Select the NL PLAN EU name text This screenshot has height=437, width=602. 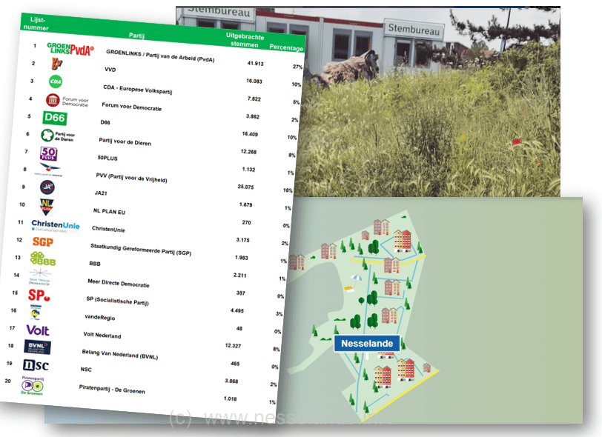tap(109, 211)
